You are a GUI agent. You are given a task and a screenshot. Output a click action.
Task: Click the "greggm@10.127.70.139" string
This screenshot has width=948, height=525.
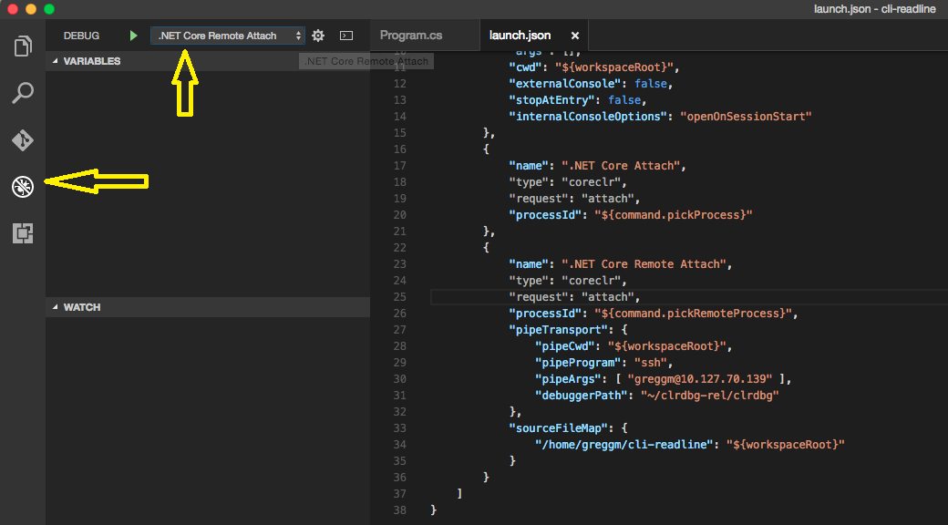pyautogui.click(x=700, y=378)
